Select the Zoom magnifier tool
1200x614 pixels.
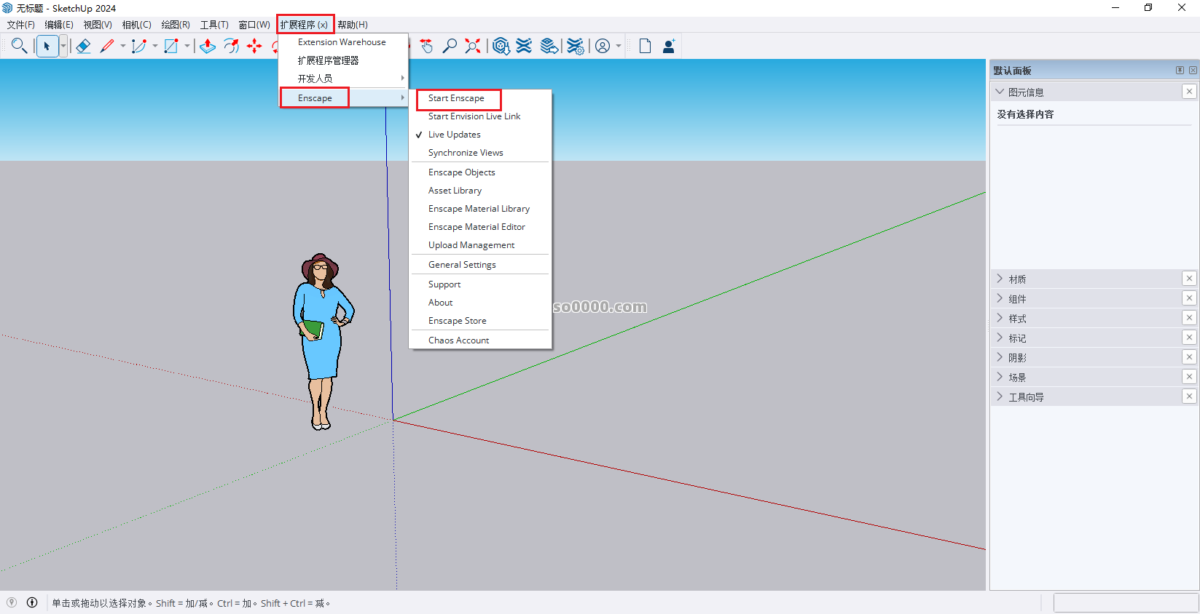(450, 46)
